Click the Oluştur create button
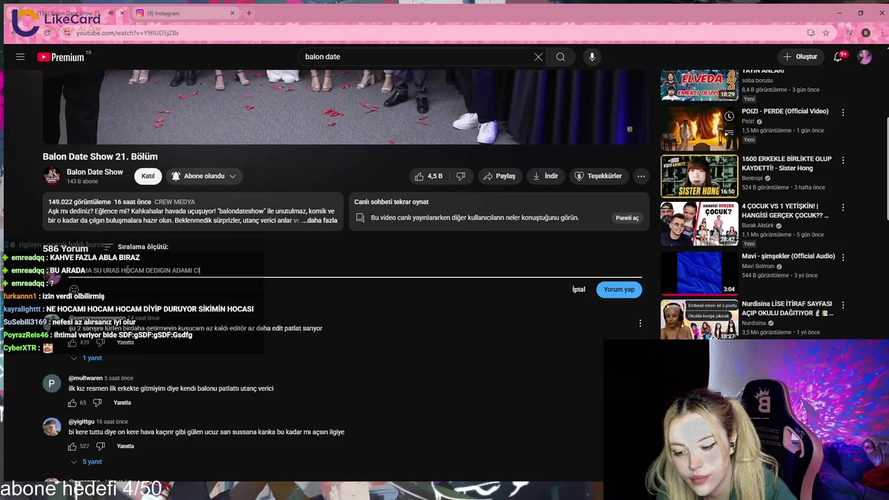The width and height of the screenshot is (889, 500). (x=800, y=57)
